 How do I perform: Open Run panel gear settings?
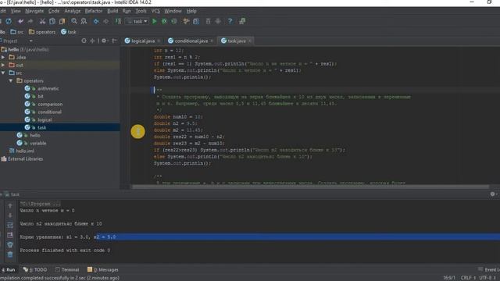(493, 194)
